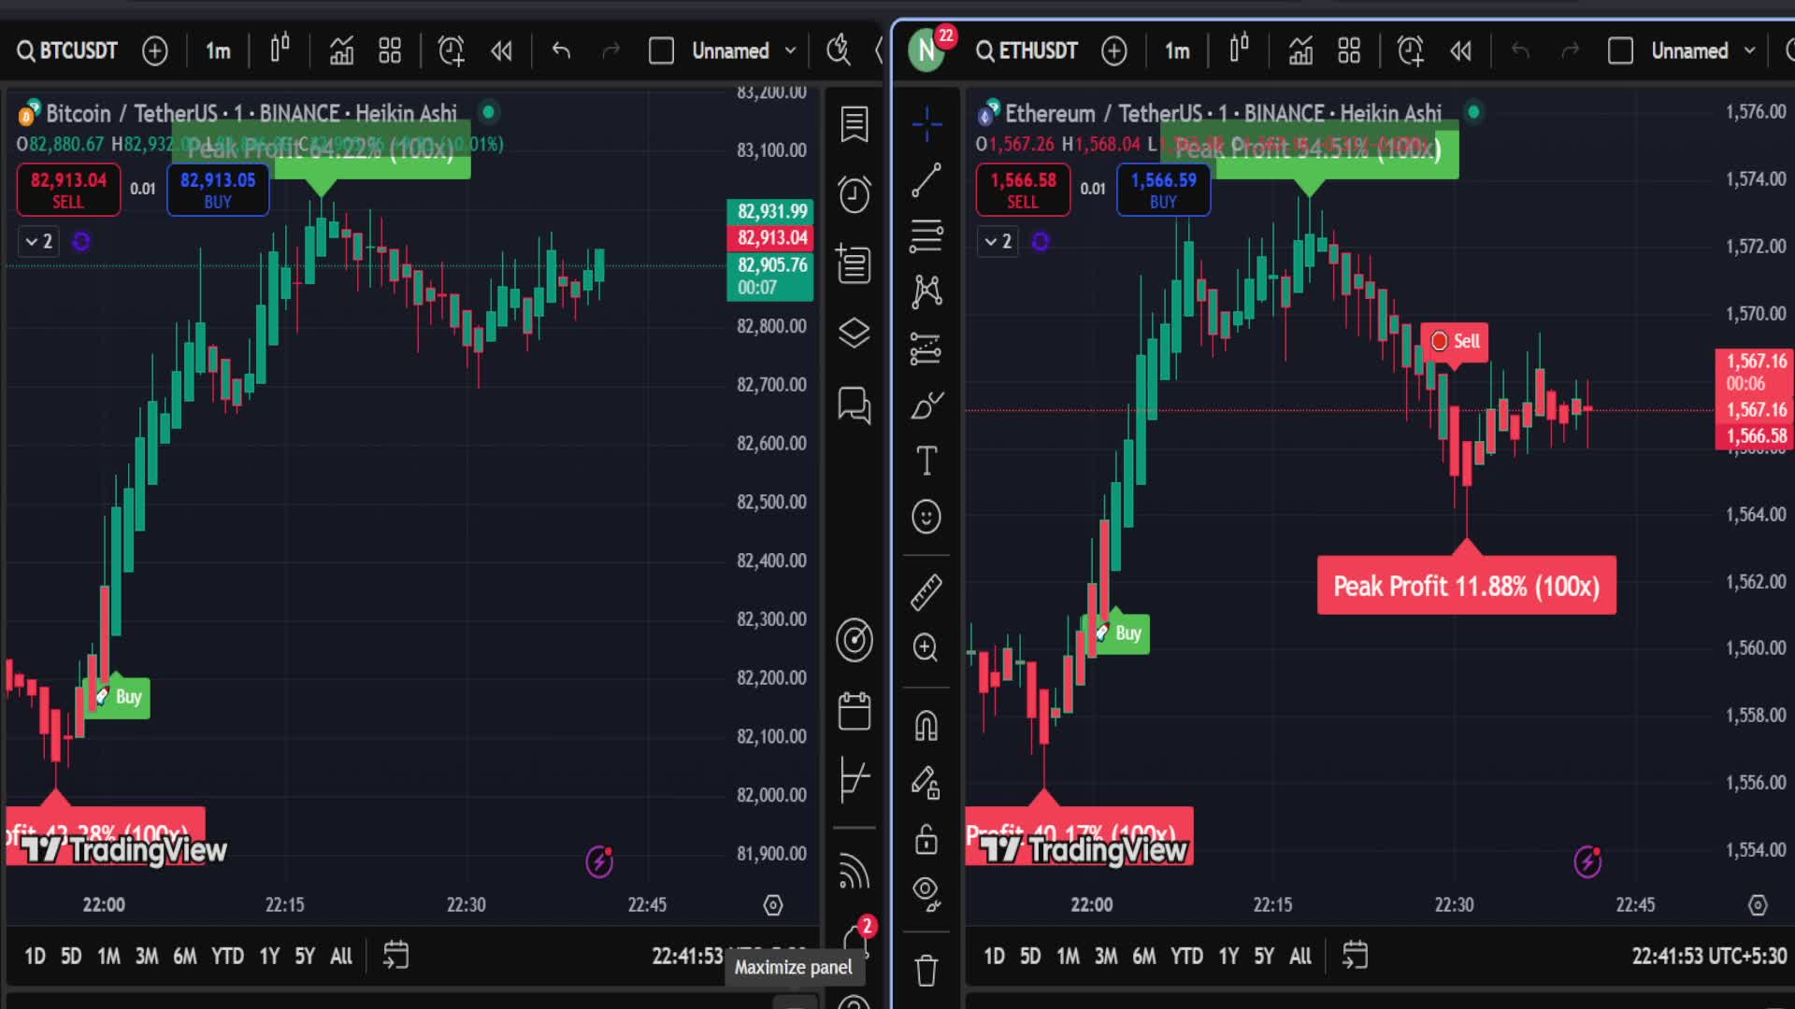Expand indicator legend on ETHUSDT chart

[x=998, y=241]
